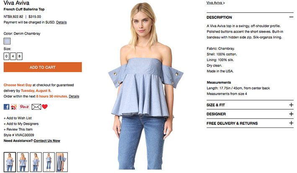The width and height of the screenshot is (297, 173).
Task: Click the red heart favorite icon
Action: click(45, 107)
